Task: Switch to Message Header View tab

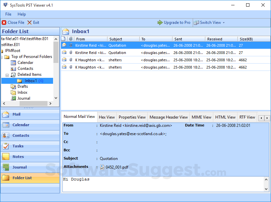Action: [169, 117]
